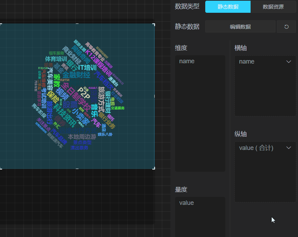Click the word 汽车品牌 in the cloud

click(60, 136)
